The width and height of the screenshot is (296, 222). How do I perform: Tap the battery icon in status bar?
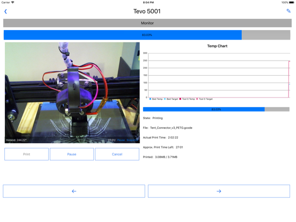(x=292, y=3)
